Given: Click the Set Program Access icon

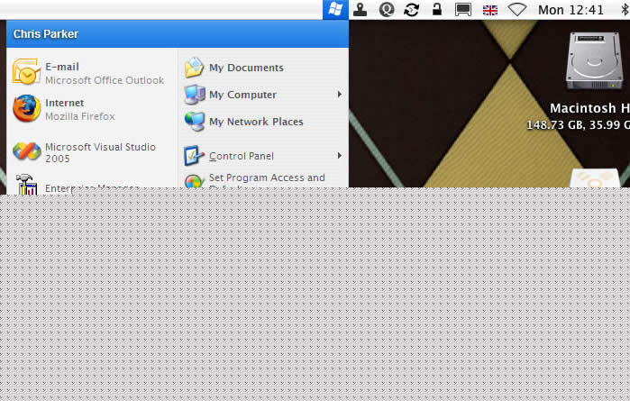Looking at the screenshot, I should (194, 181).
